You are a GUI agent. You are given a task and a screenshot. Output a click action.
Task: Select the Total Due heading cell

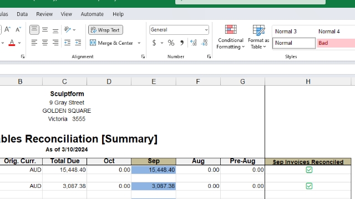(64, 161)
